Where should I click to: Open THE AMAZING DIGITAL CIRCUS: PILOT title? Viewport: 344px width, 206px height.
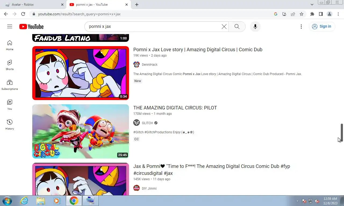pos(175,108)
